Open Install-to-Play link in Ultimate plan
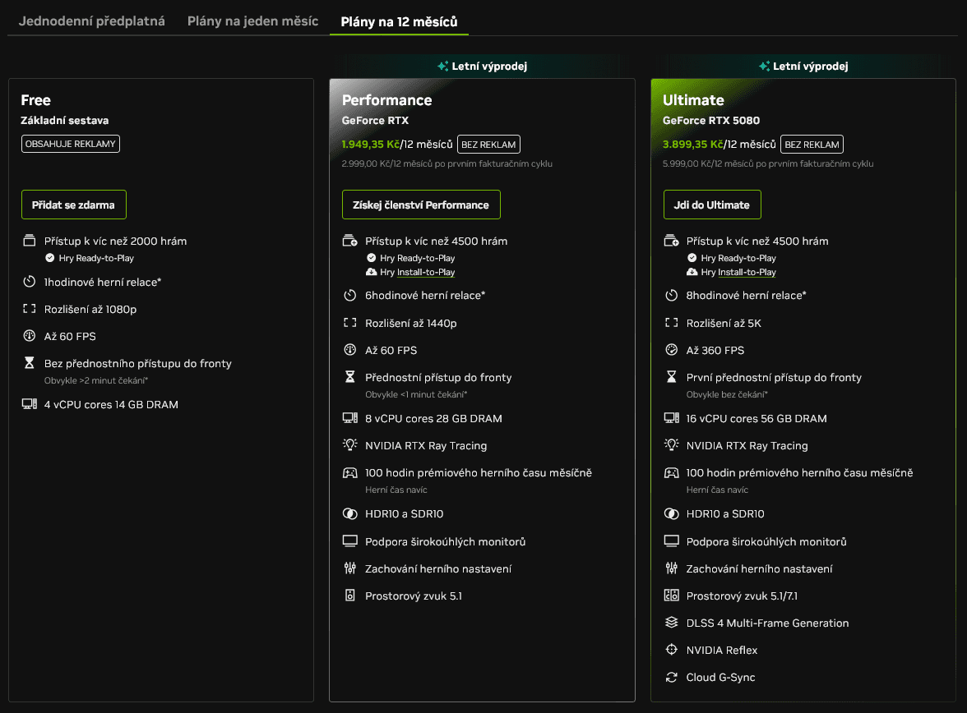This screenshot has height=713, width=967. (x=747, y=272)
